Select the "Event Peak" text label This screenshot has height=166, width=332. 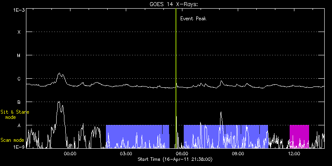pyautogui.click(x=193, y=19)
